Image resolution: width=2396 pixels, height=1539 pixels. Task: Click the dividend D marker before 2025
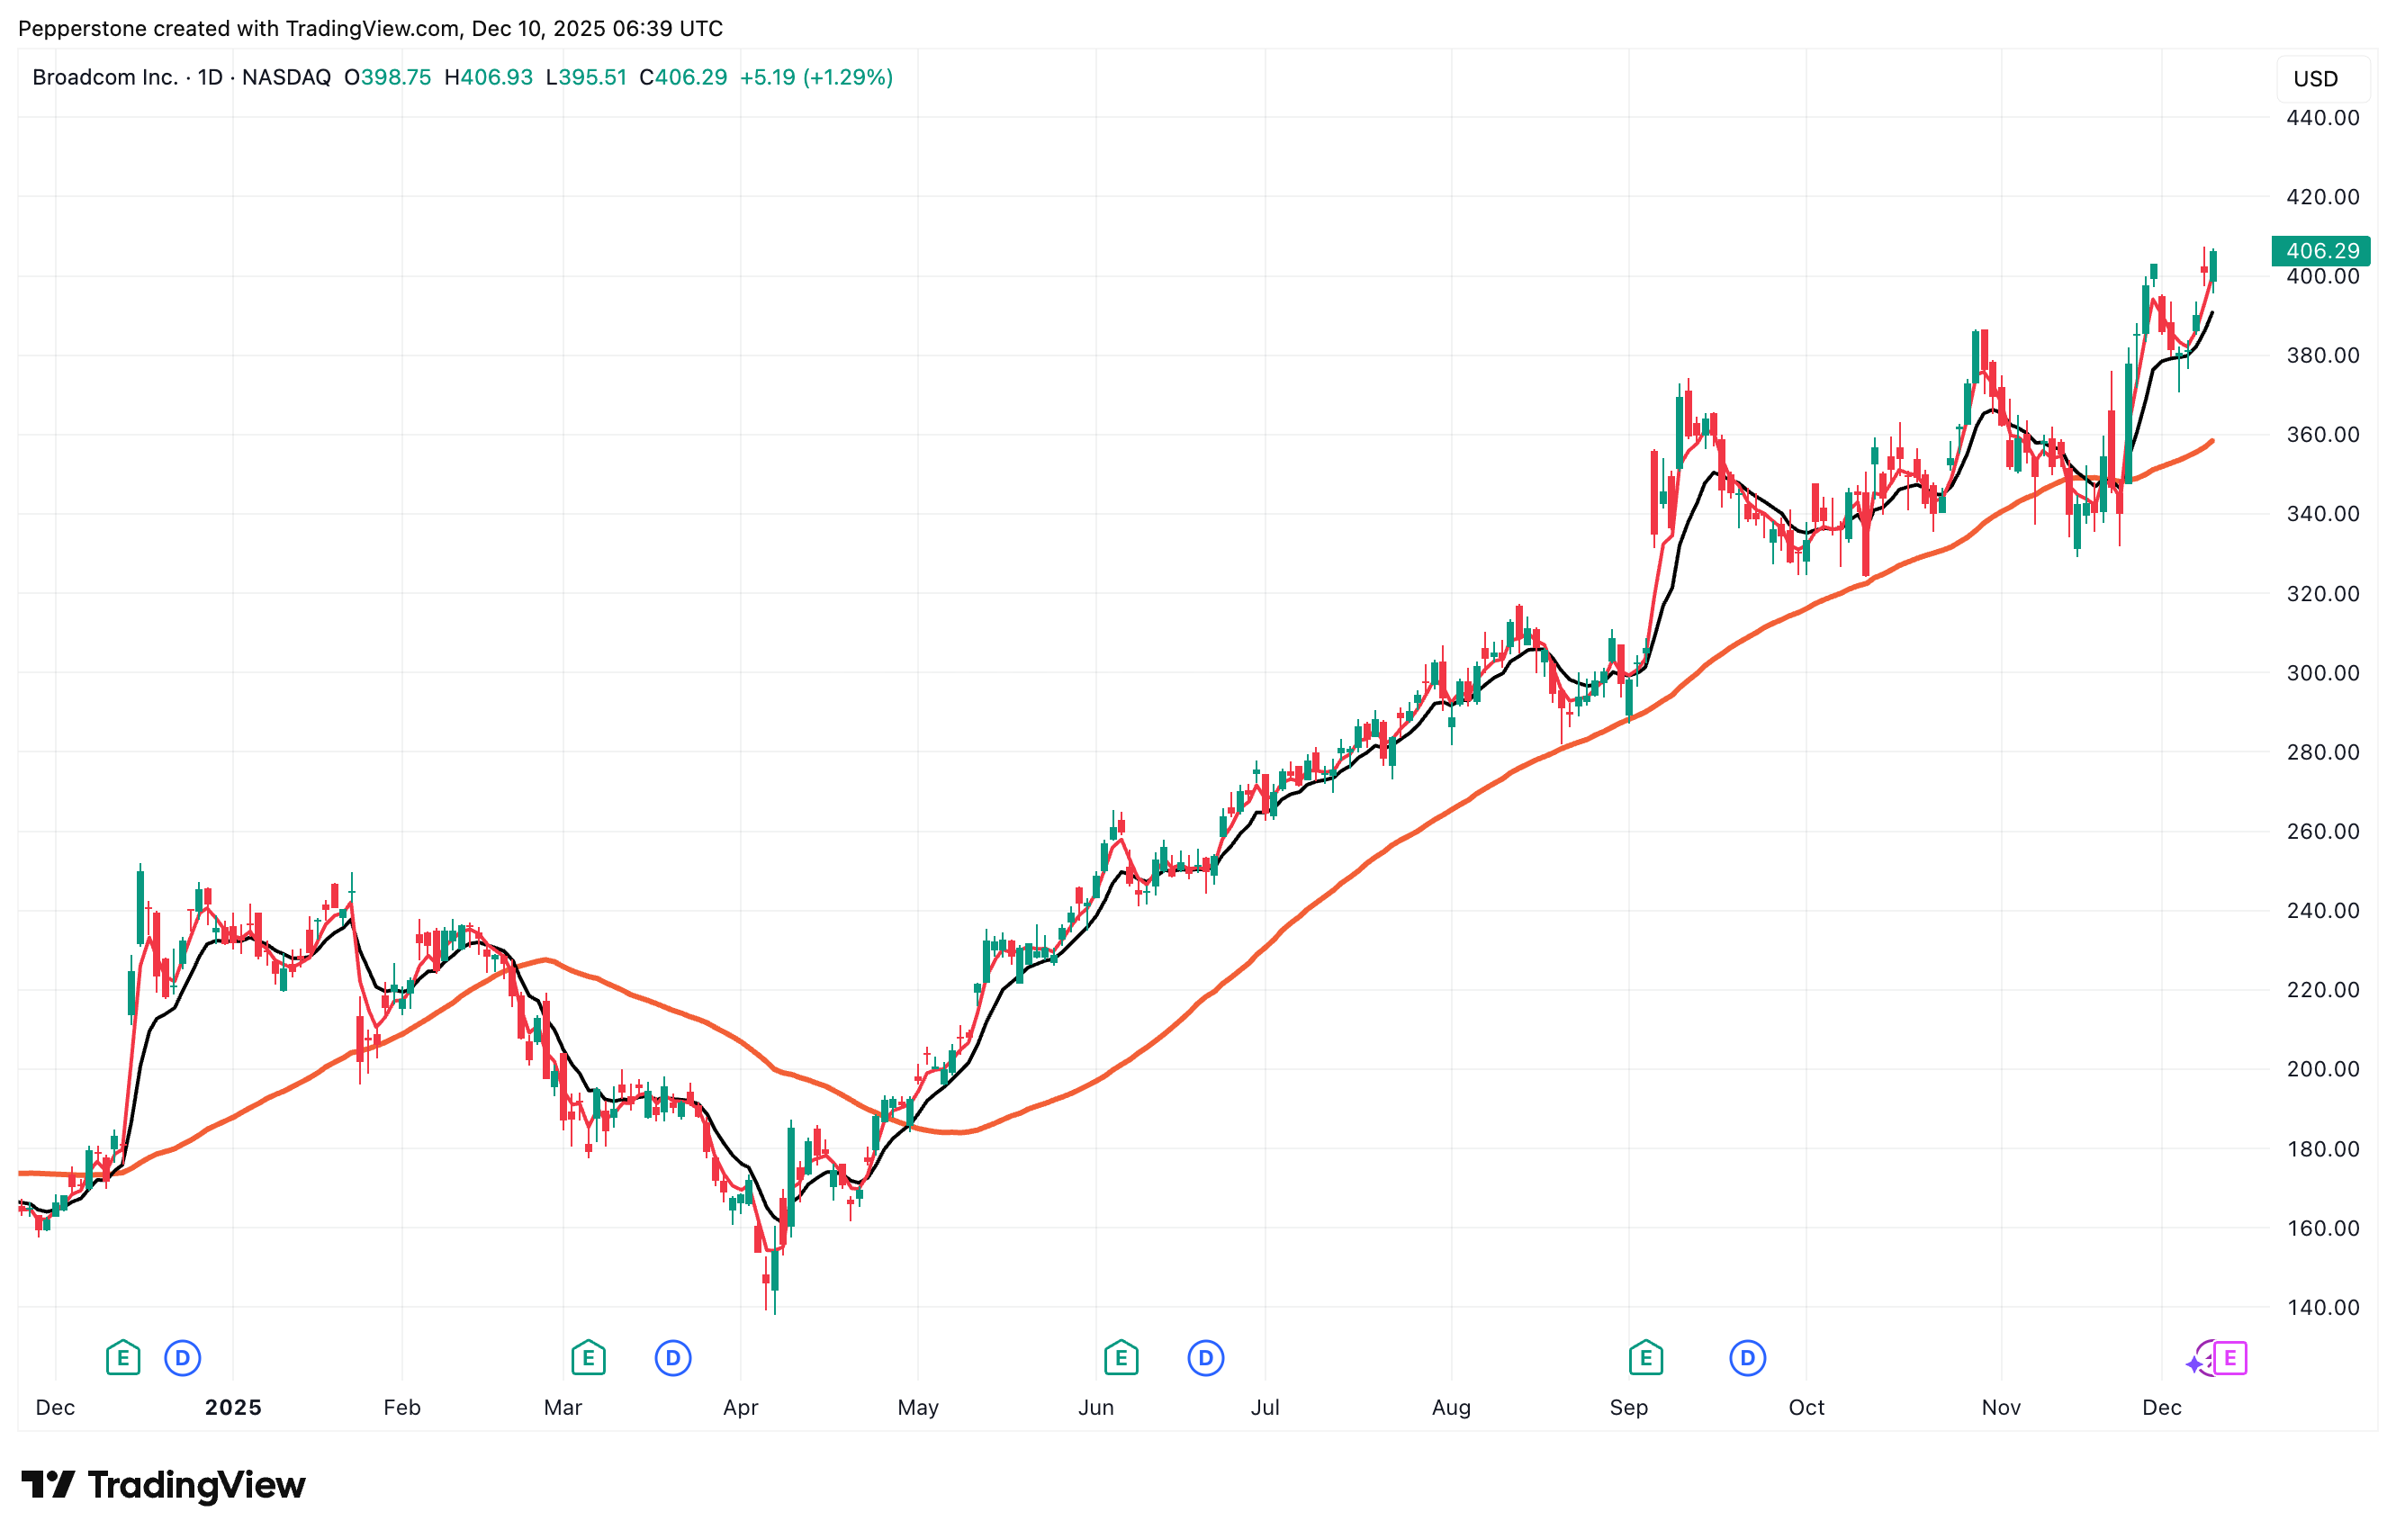(x=182, y=1357)
